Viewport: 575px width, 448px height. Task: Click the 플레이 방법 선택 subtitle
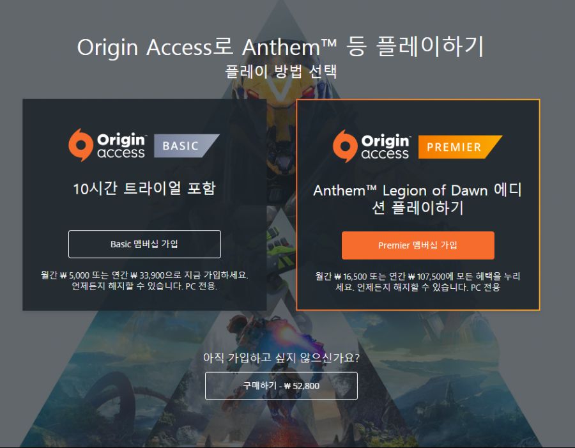click(280, 71)
